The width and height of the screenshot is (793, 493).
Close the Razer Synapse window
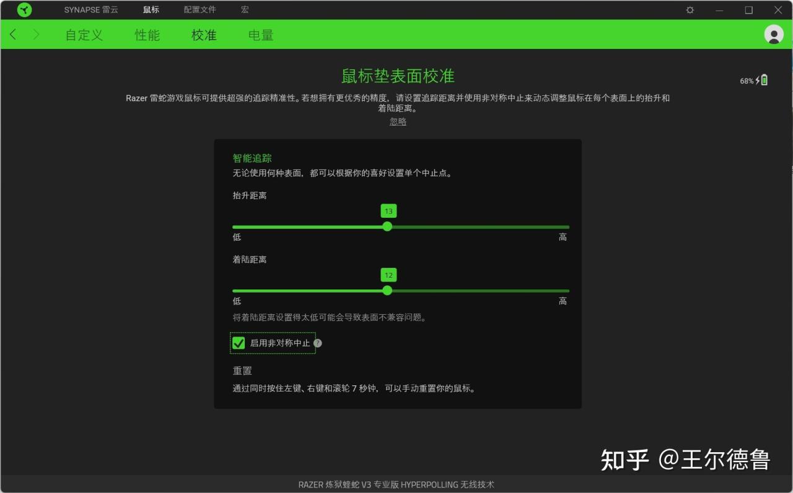tap(778, 10)
